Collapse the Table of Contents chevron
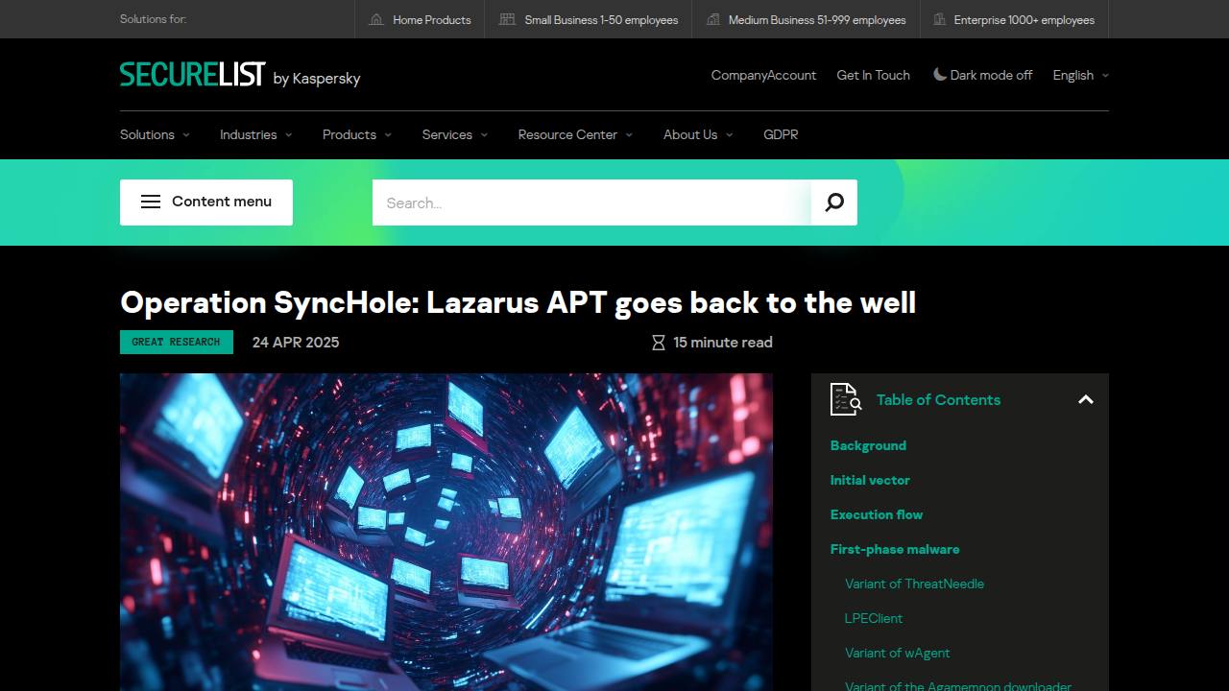This screenshot has height=691, width=1229. pos(1086,399)
